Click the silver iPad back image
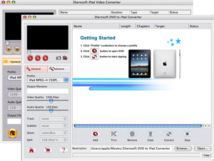 click(165, 64)
